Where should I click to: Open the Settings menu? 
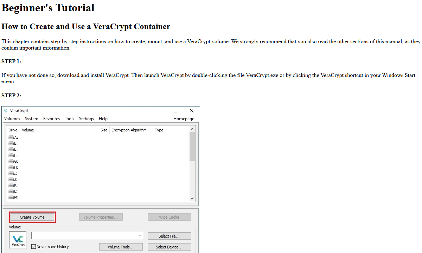[86, 119]
